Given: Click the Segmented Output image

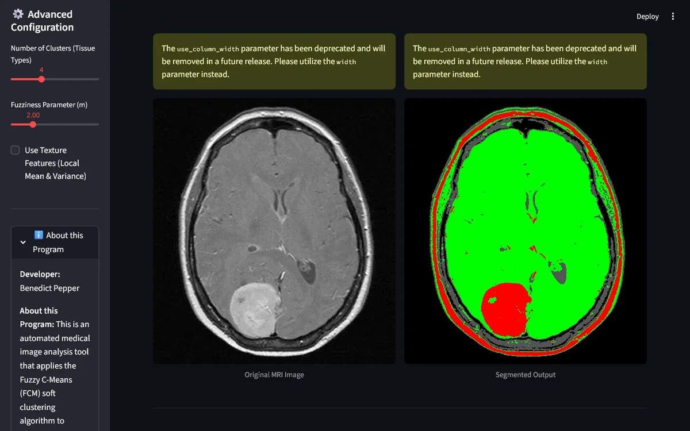Looking at the screenshot, I should click(526, 231).
